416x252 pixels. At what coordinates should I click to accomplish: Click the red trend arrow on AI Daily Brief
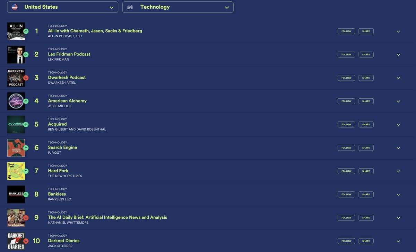tap(26, 218)
